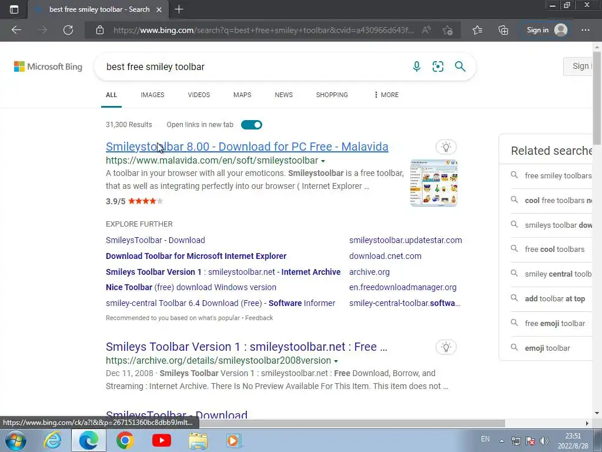Launch Google Chrome from taskbar
Screen dimensions: 602x452
pyautogui.click(x=125, y=440)
